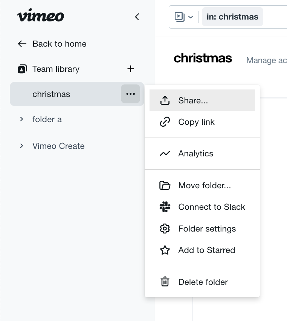Click the star icon for Add to Starred

click(165, 250)
